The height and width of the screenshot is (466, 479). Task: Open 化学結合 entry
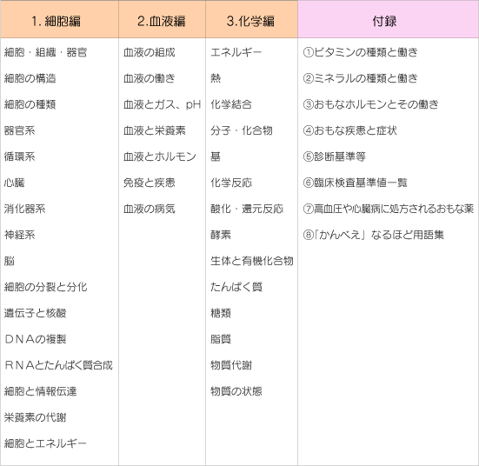(231, 104)
